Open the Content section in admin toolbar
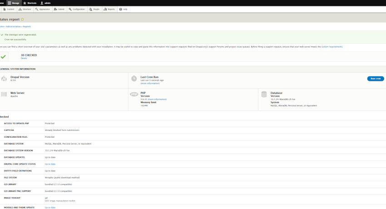The height and width of the screenshot is (209, 386). [9, 9]
